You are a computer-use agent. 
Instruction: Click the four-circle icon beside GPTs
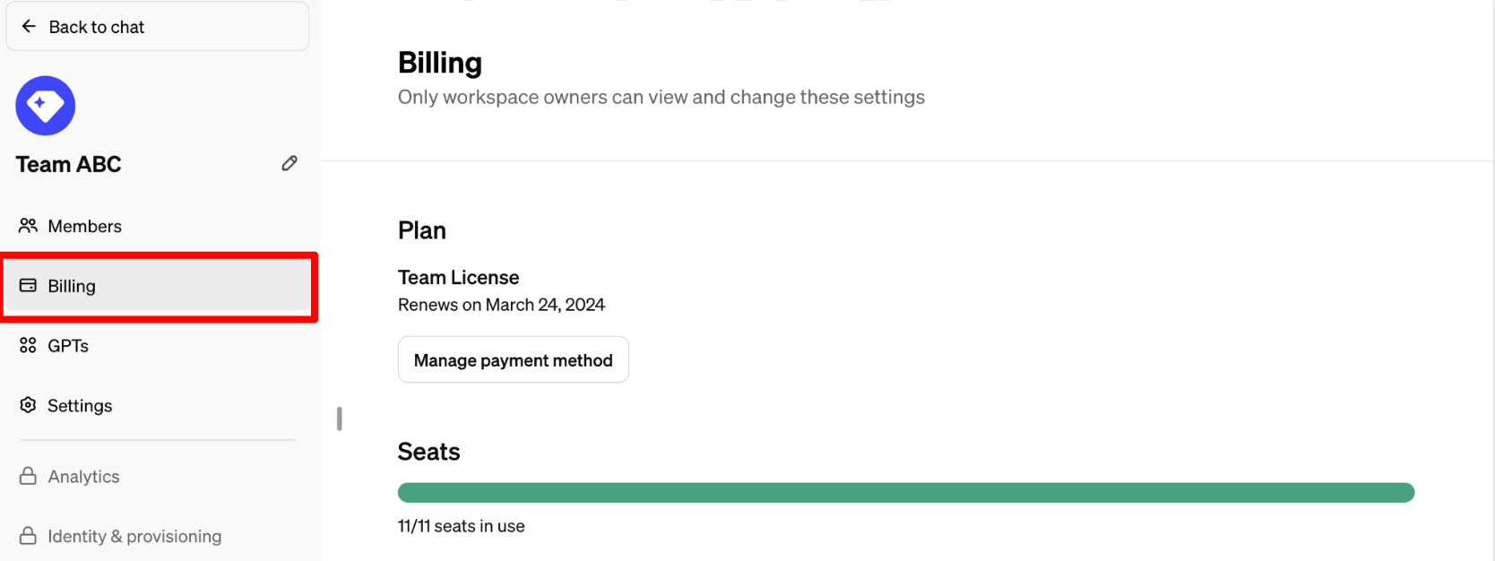tap(29, 346)
